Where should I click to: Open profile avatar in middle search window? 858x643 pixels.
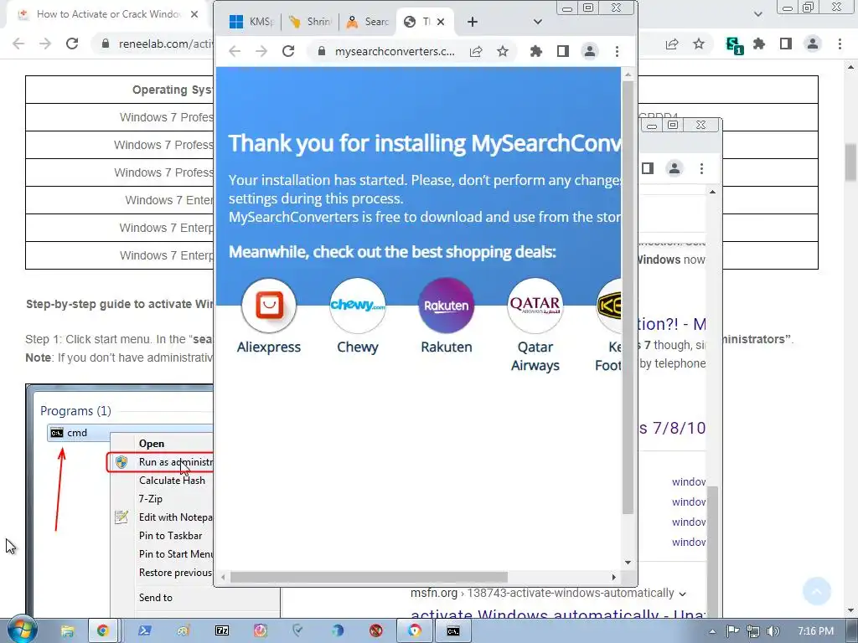point(675,168)
